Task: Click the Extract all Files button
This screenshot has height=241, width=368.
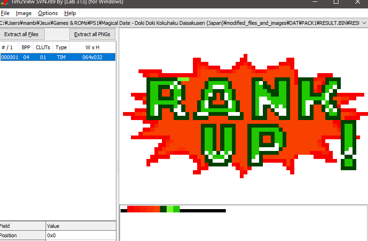Action: tap(22, 34)
